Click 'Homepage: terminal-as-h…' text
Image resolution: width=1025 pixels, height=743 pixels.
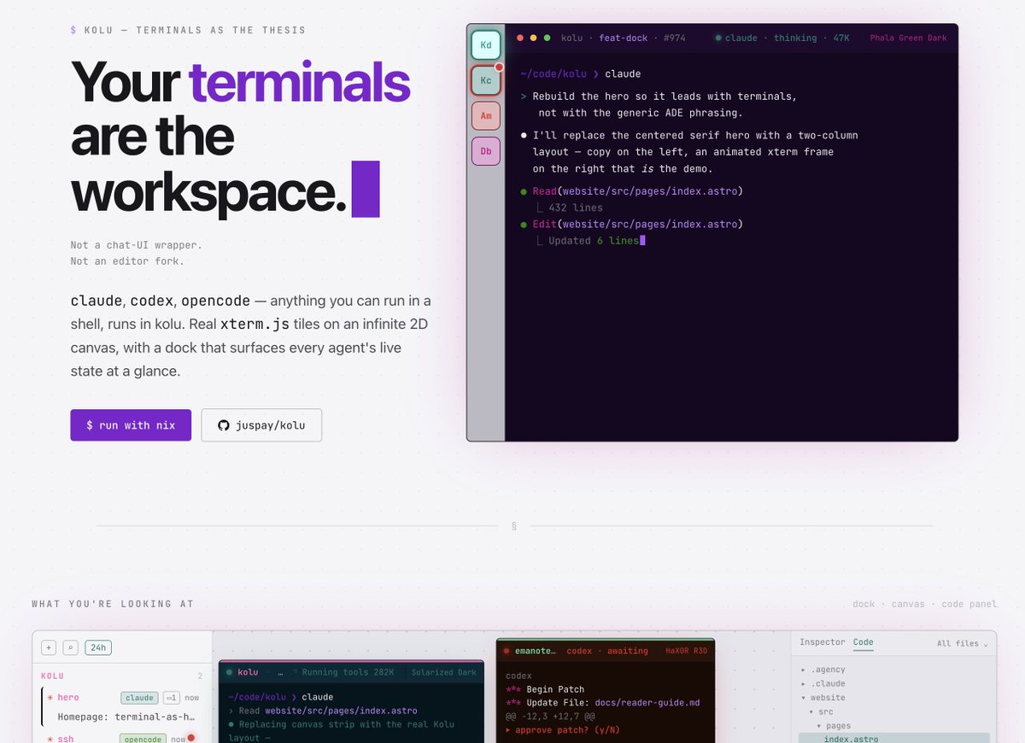[126, 717]
